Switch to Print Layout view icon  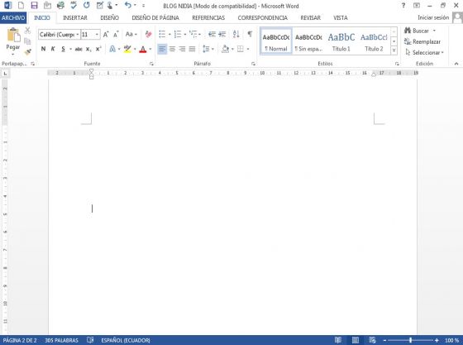(356, 340)
